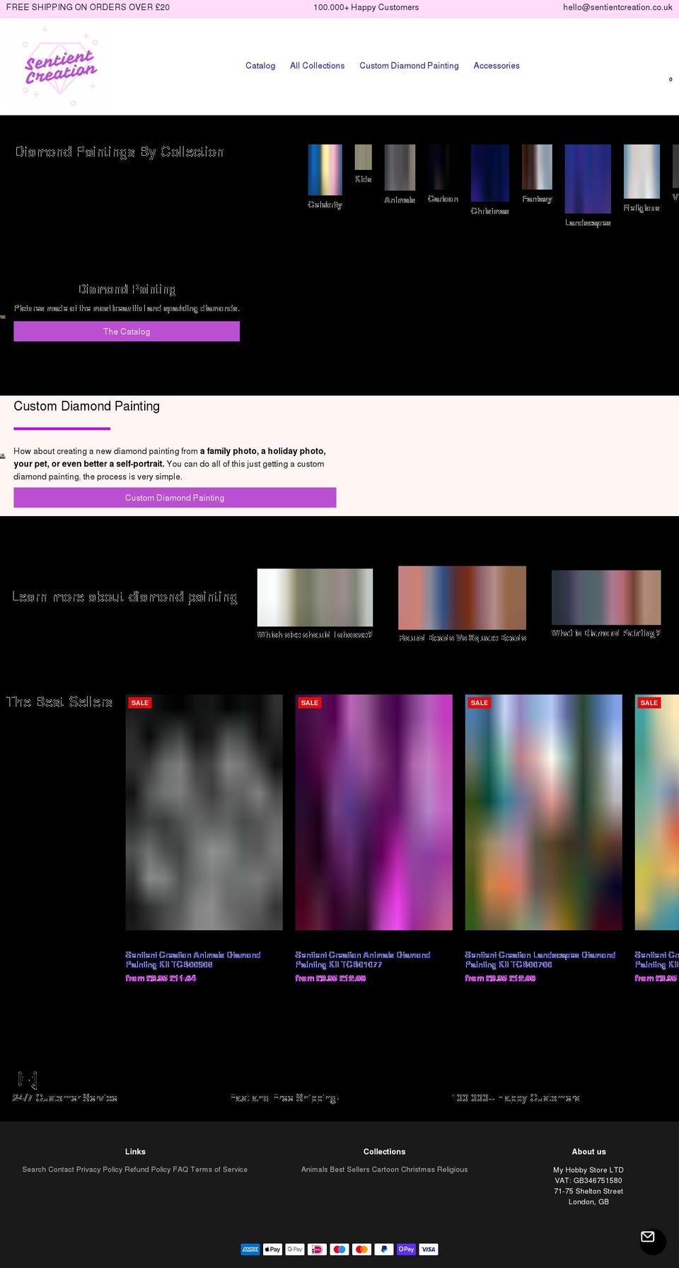The height and width of the screenshot is (1268, 679).
Task: Click purple best seller product image
Action: click(x=373, y=812)
